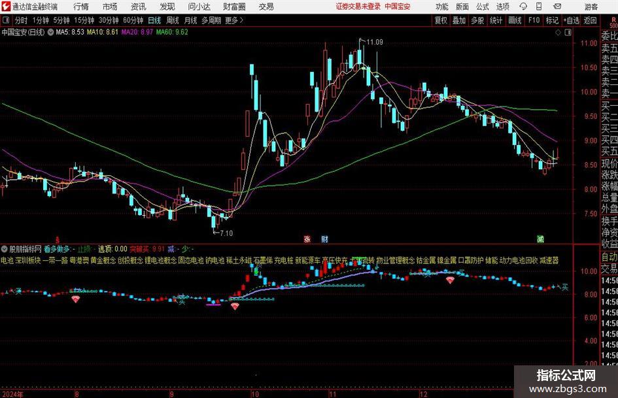
Task: Click the 多股 multi-stock button
Action: coord(477,20)
